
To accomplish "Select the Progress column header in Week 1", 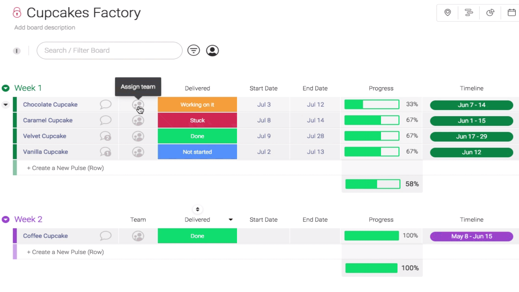I will (x=381, y=88).
